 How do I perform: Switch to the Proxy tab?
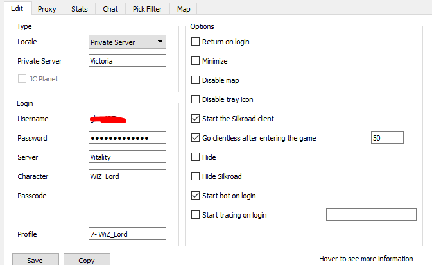coord(47,9)
